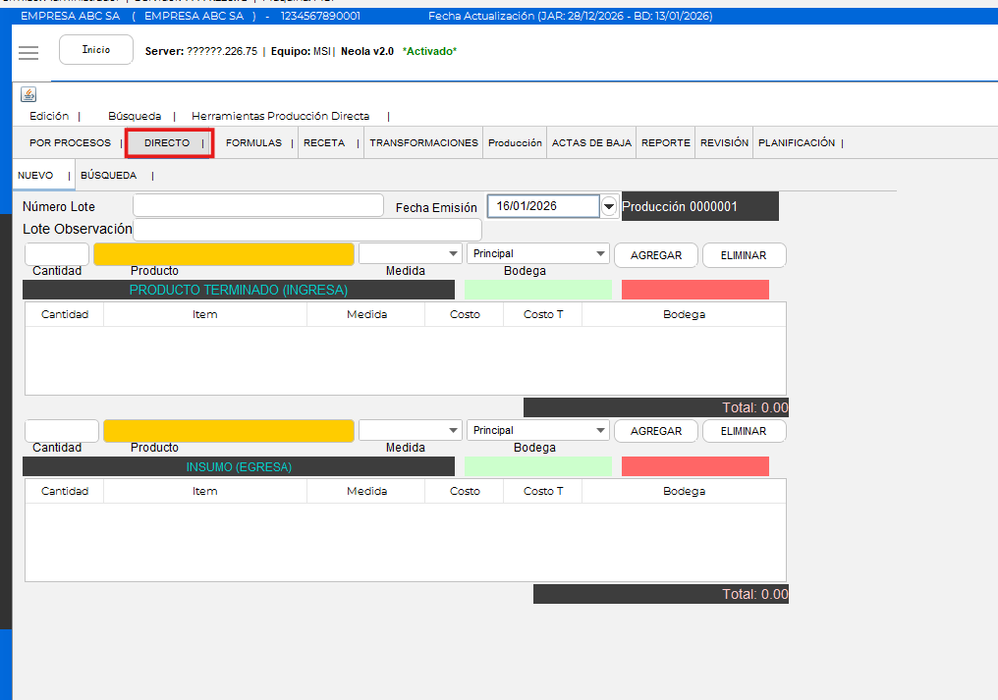The image size is (998, 700).
Task: Select the TRANSFORMACIONES tab
Action: [x=423, y=143]
